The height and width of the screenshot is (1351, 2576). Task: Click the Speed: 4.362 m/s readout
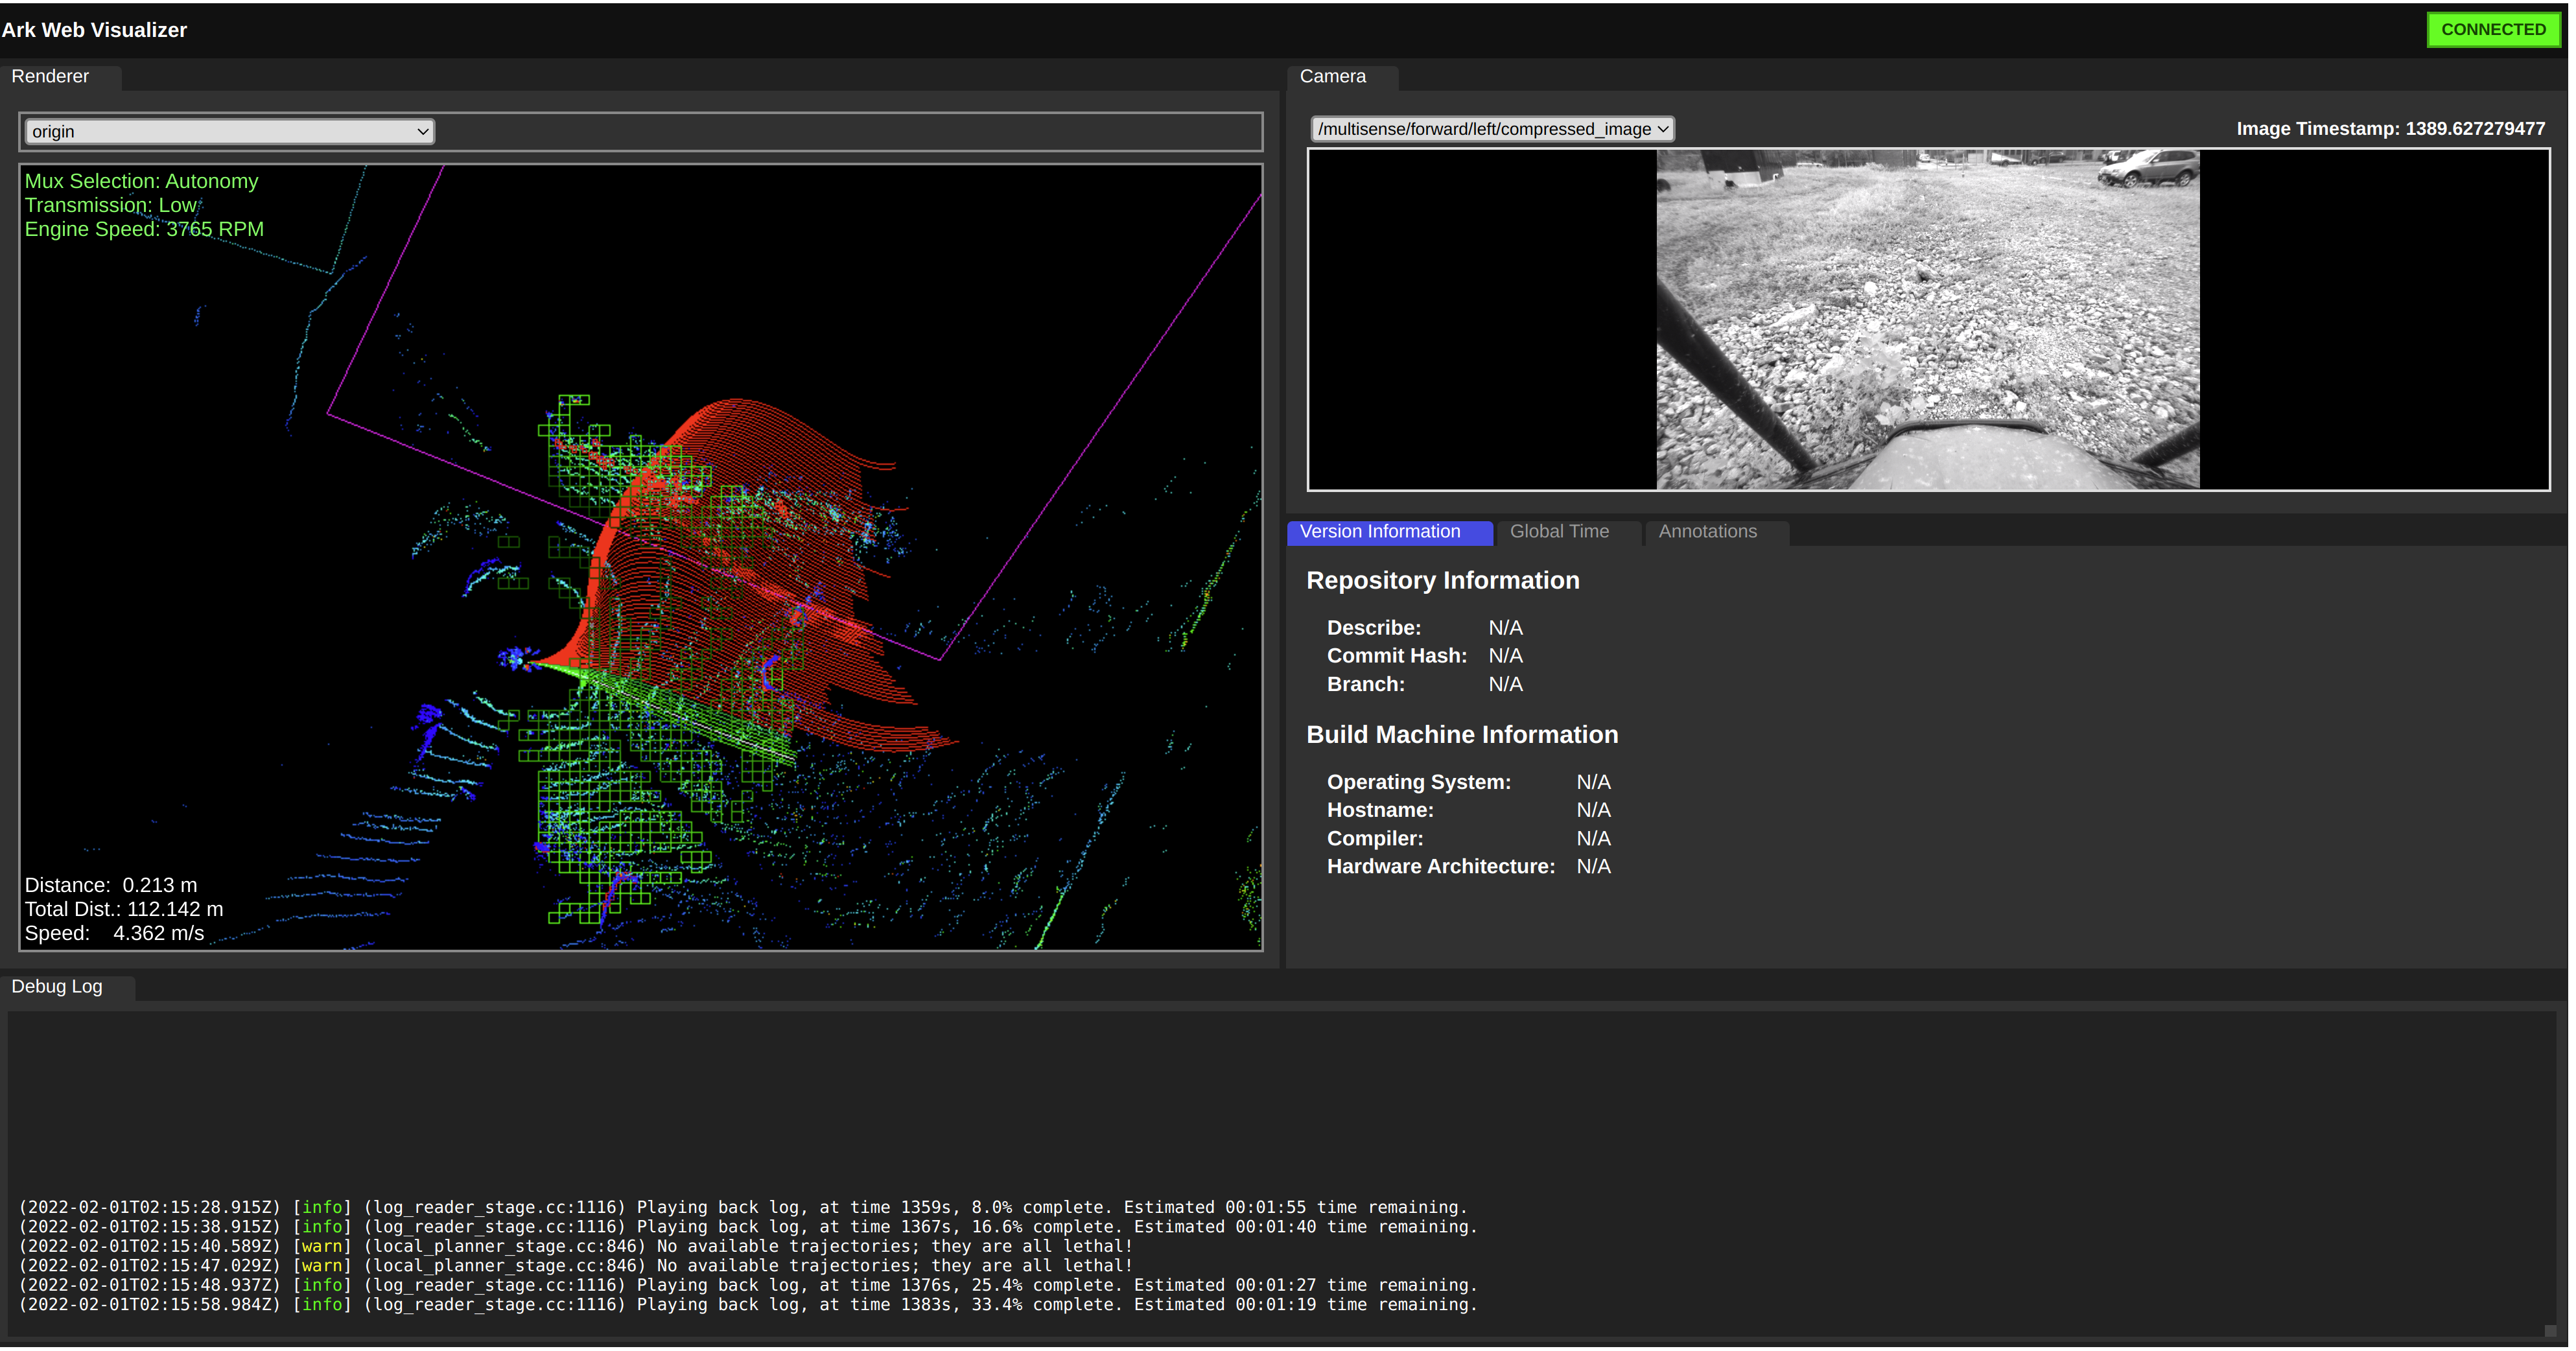pyautogui.click(x=114, y=933)
